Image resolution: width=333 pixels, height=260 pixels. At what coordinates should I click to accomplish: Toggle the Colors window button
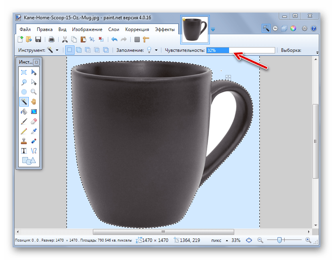click(x=293, y=29)
